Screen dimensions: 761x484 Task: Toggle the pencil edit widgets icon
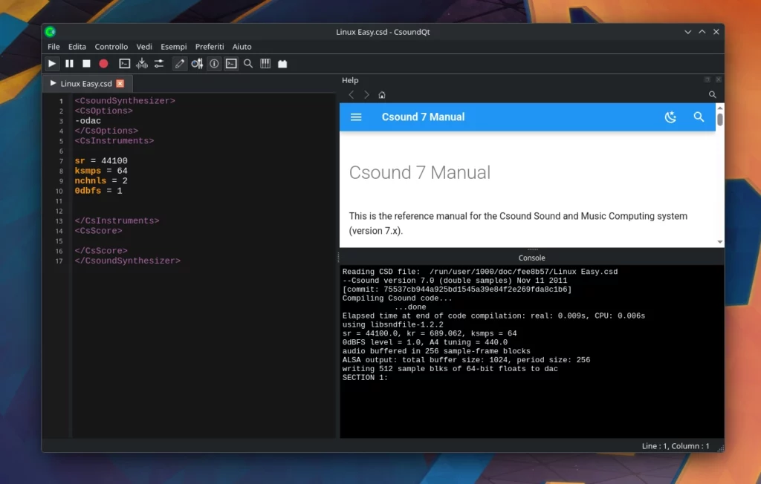(180, 64)
